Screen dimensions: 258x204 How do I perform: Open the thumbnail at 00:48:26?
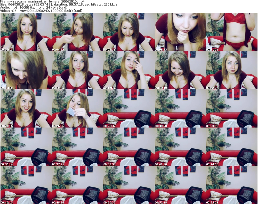(x=78, y=185)
